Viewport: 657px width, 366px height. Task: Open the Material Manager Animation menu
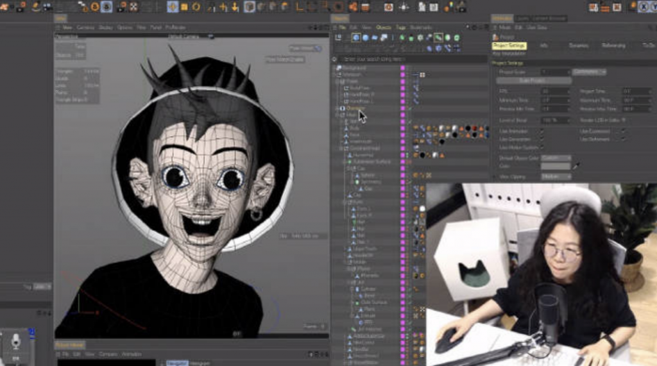tap(131, 354)
